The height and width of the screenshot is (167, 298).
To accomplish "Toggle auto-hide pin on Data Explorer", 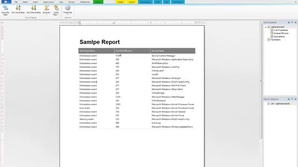I will coord(292,22).
